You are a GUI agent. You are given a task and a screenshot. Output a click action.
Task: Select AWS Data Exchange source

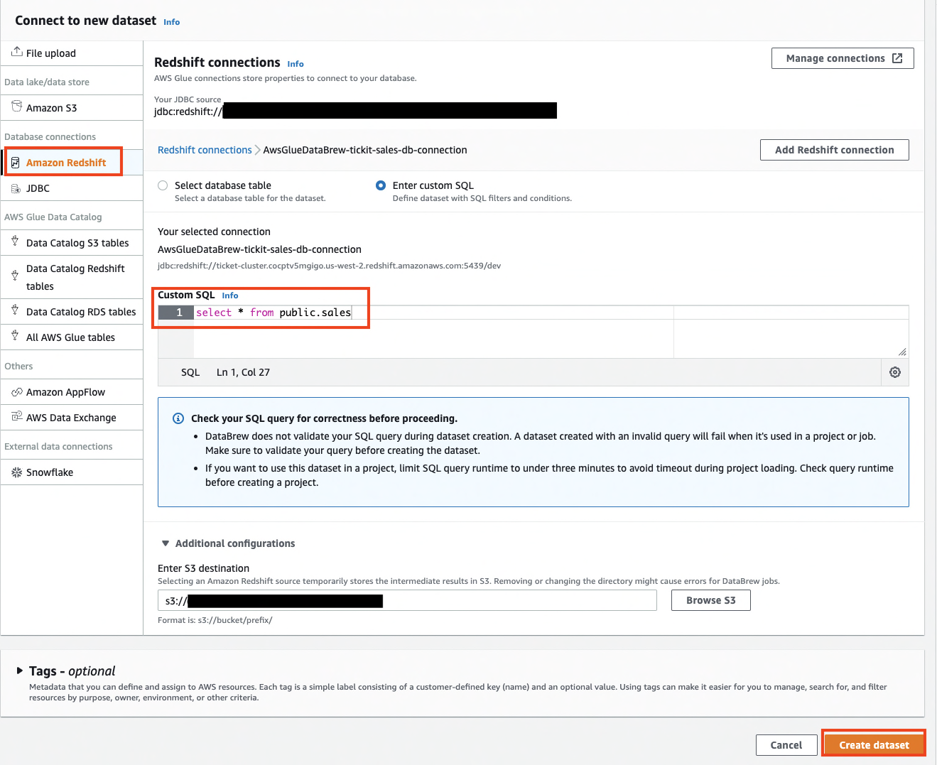click(x=72, y=418)
